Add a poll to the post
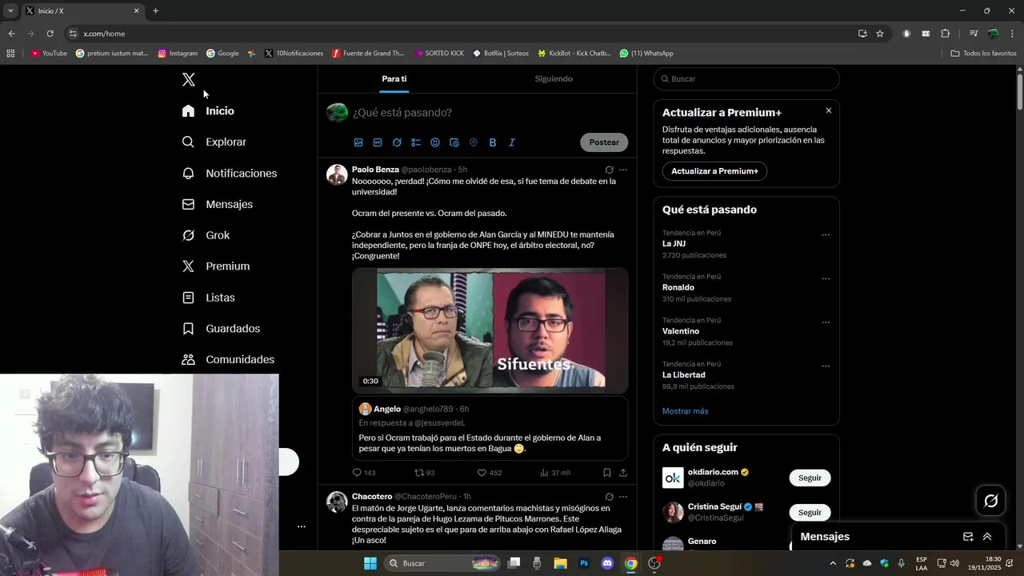This screenshot has width=1024, height=576. point(416,142)
